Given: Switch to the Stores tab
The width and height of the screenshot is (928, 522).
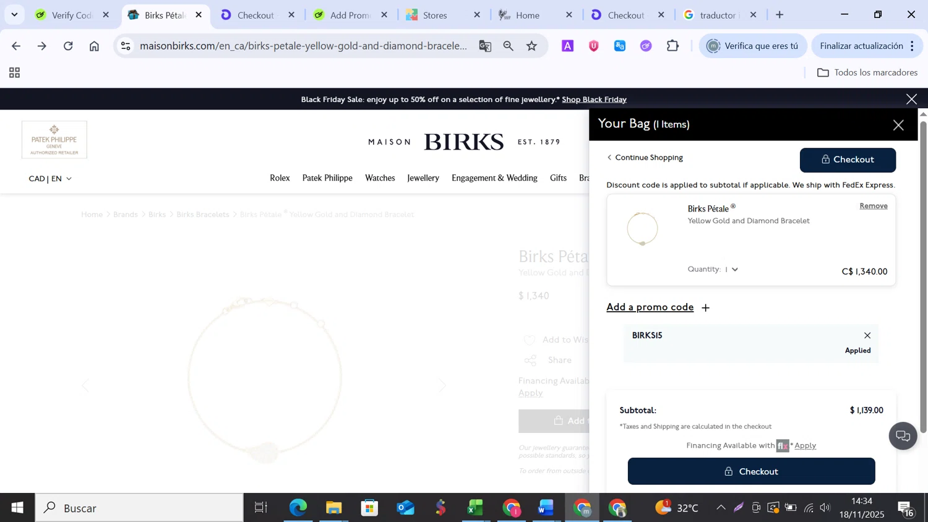Looking at the screenshot, I should pyautogui.click(x=444, y=15).
